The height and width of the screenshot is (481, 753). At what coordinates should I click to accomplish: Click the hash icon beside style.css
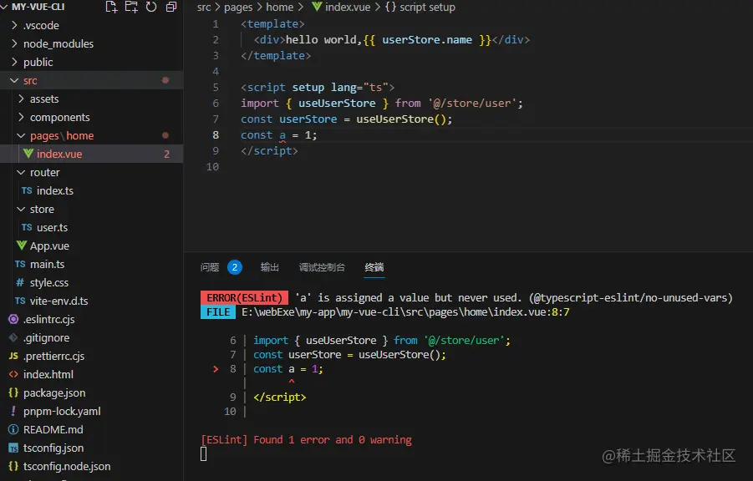click(20, 282)
